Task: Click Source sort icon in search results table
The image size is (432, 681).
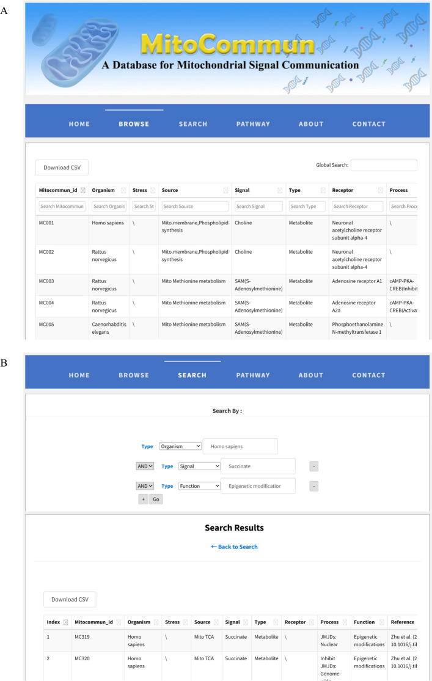Action: click(216, 622)
